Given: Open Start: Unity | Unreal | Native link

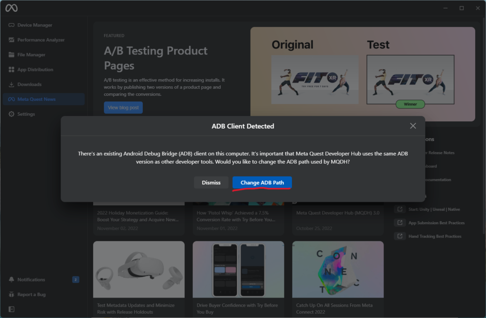Looking at the screenshot, I should 434,209.
